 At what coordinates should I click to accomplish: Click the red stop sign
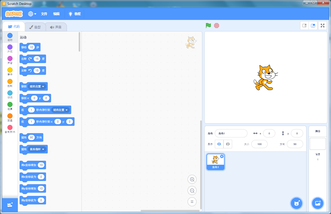click(x=216, y=25)
